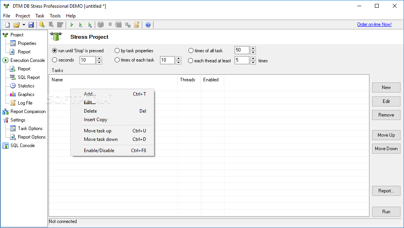Screen dimensions: 404x228
Task: Open the Order on-line Now! link
Action: click(374, 24)
